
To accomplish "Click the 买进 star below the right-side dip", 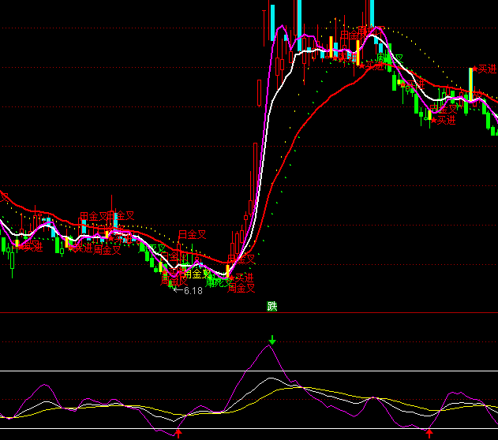I will 444,121.
